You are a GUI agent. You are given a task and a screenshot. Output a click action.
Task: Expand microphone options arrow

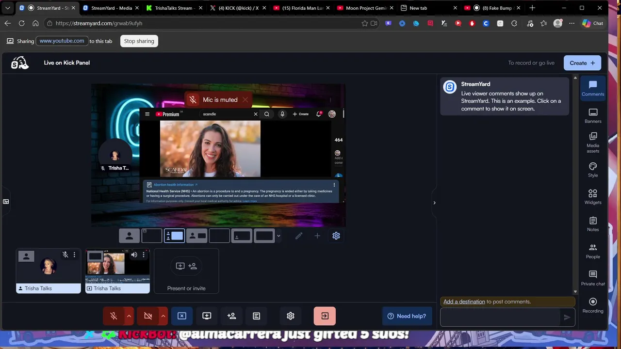click(129, 316)
